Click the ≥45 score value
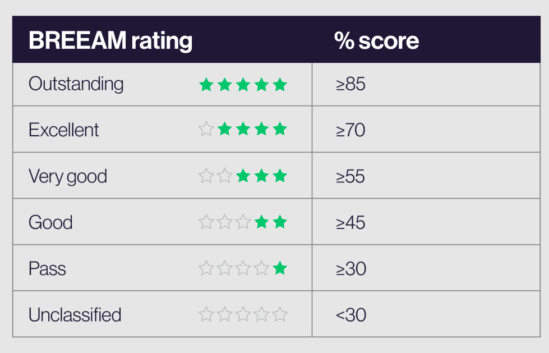 [350, 223]
